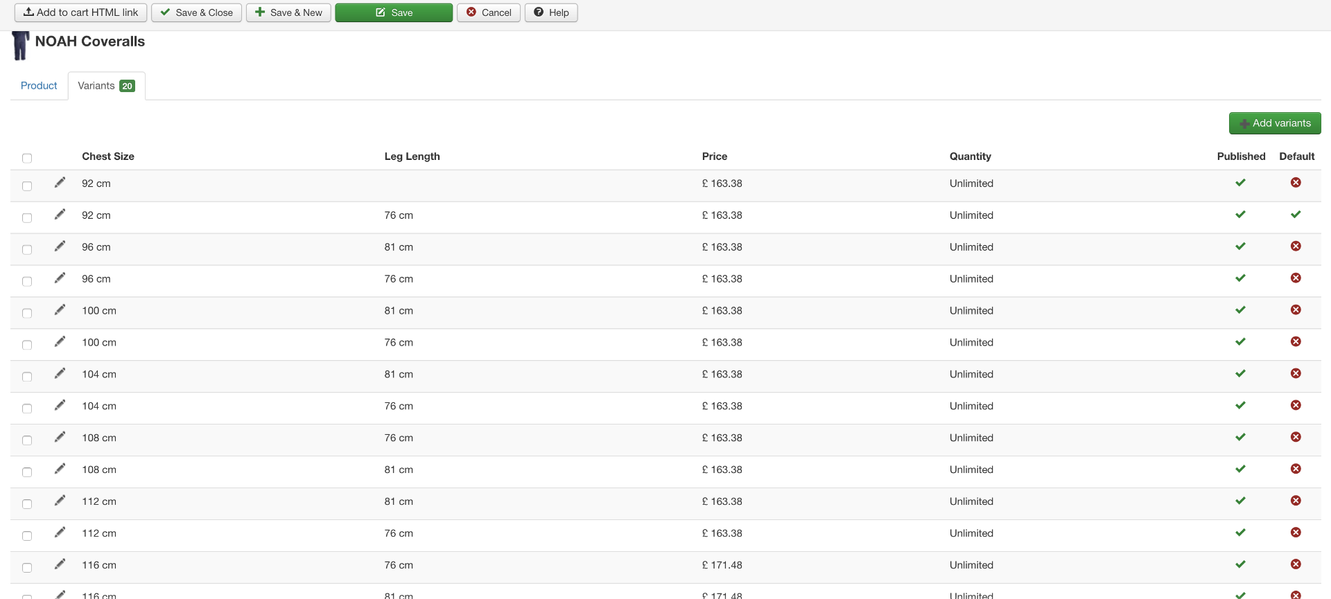1331x599 pixels.
Task: Click default green checkmark on 92 cm / 76 cm
Action: point(1296,215)
